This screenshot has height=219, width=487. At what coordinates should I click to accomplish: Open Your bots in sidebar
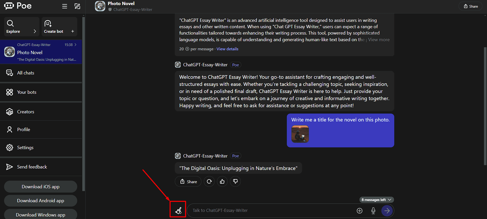coord(27,92)
